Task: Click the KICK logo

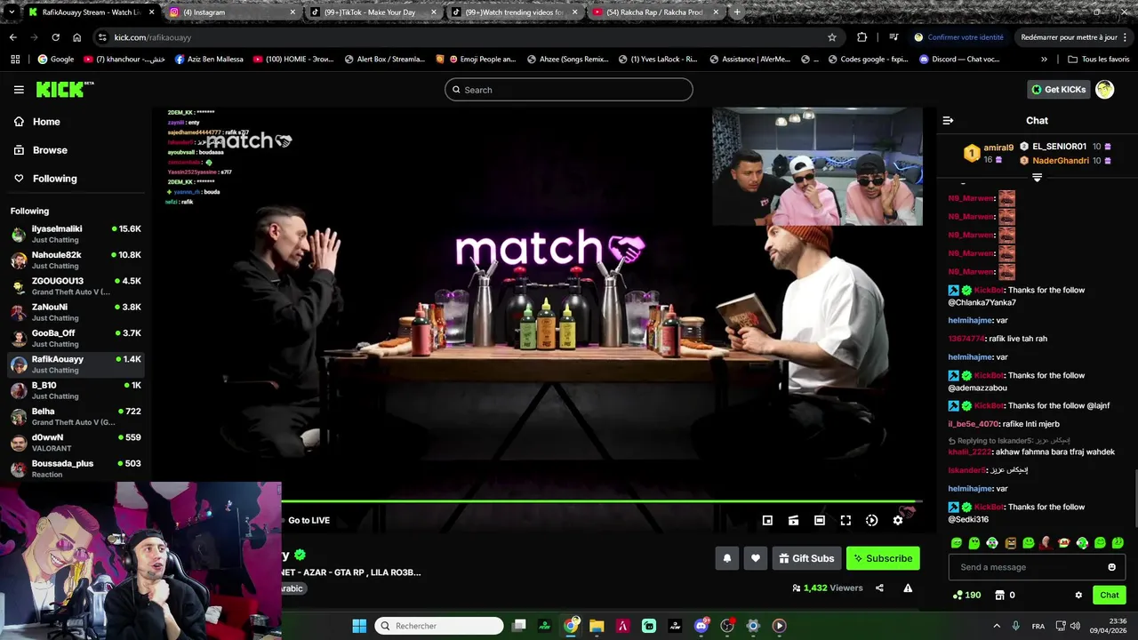Action: pyautogui.click(x=64, y=89)
